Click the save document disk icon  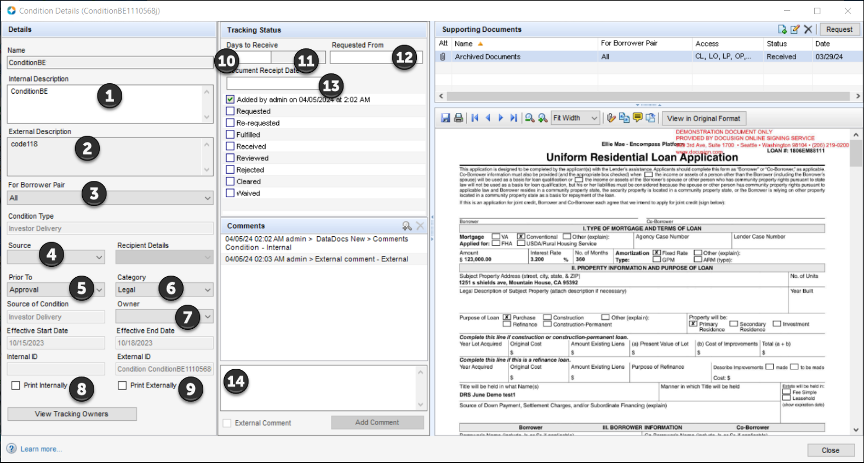click(x=445, y=118)
